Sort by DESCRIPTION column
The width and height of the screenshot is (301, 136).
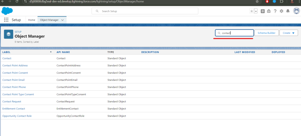(x=150, y=52)
